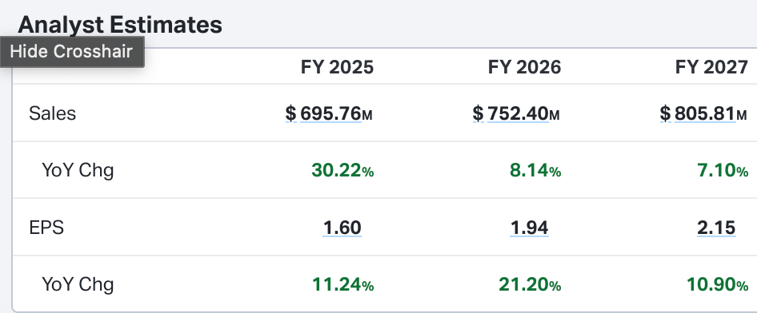Select the FY 2025 column header

click(x=338, y=67)
